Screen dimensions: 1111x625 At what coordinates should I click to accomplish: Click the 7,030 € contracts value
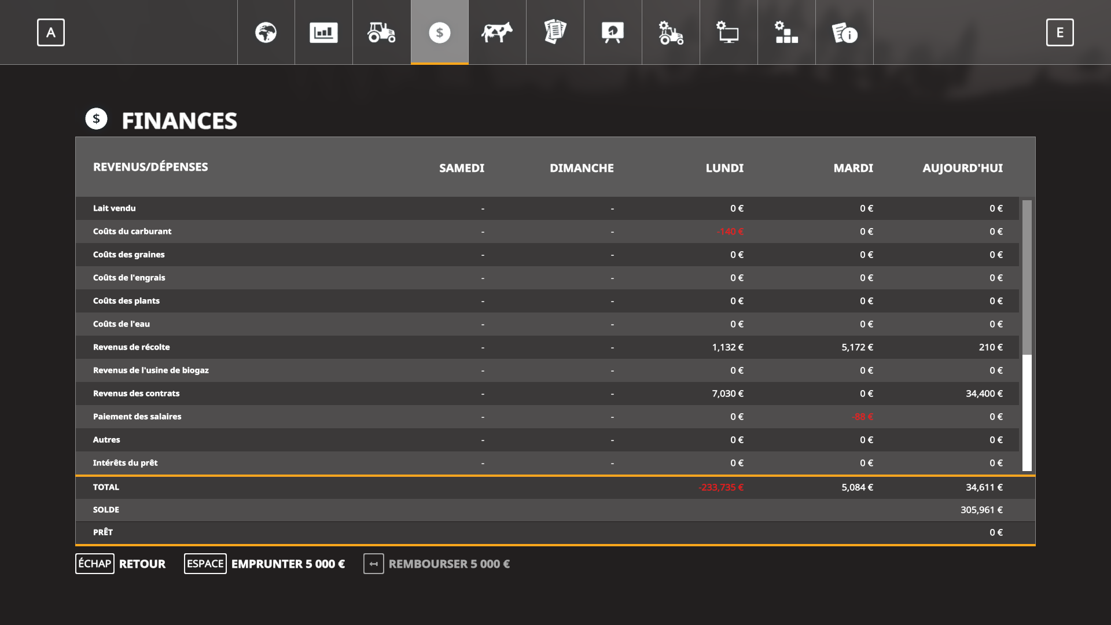coord(728,394)
